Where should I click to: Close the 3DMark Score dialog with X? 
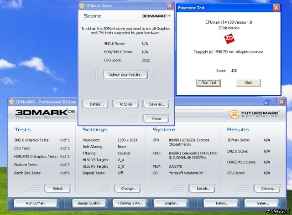(169, 6)
